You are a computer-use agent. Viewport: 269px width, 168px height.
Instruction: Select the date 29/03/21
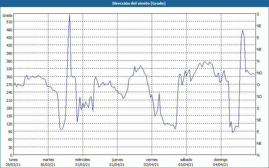coord(13,165)
